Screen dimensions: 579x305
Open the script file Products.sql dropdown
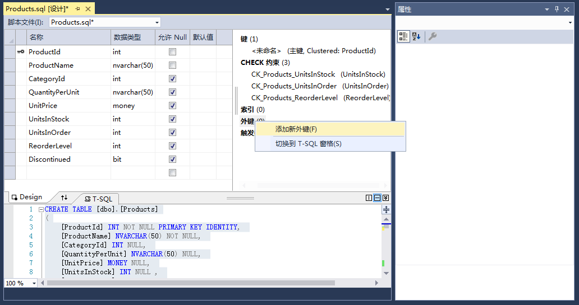coord(157,22)
